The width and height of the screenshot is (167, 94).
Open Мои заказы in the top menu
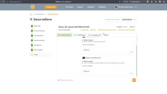[69, 7]
